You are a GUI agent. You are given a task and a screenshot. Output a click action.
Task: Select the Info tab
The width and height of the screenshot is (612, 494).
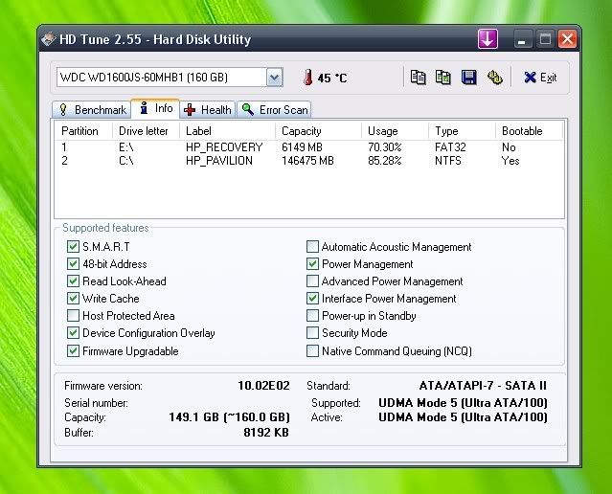coord(155,108)
